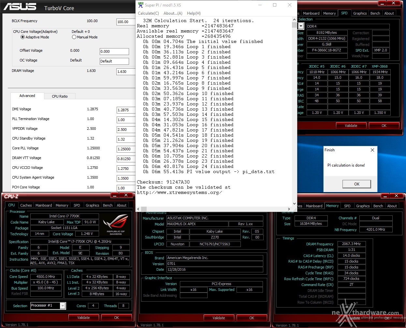This screenshot has width=406, height=328.
Task: Open the Help(H) menu
Action: (194, 13)
